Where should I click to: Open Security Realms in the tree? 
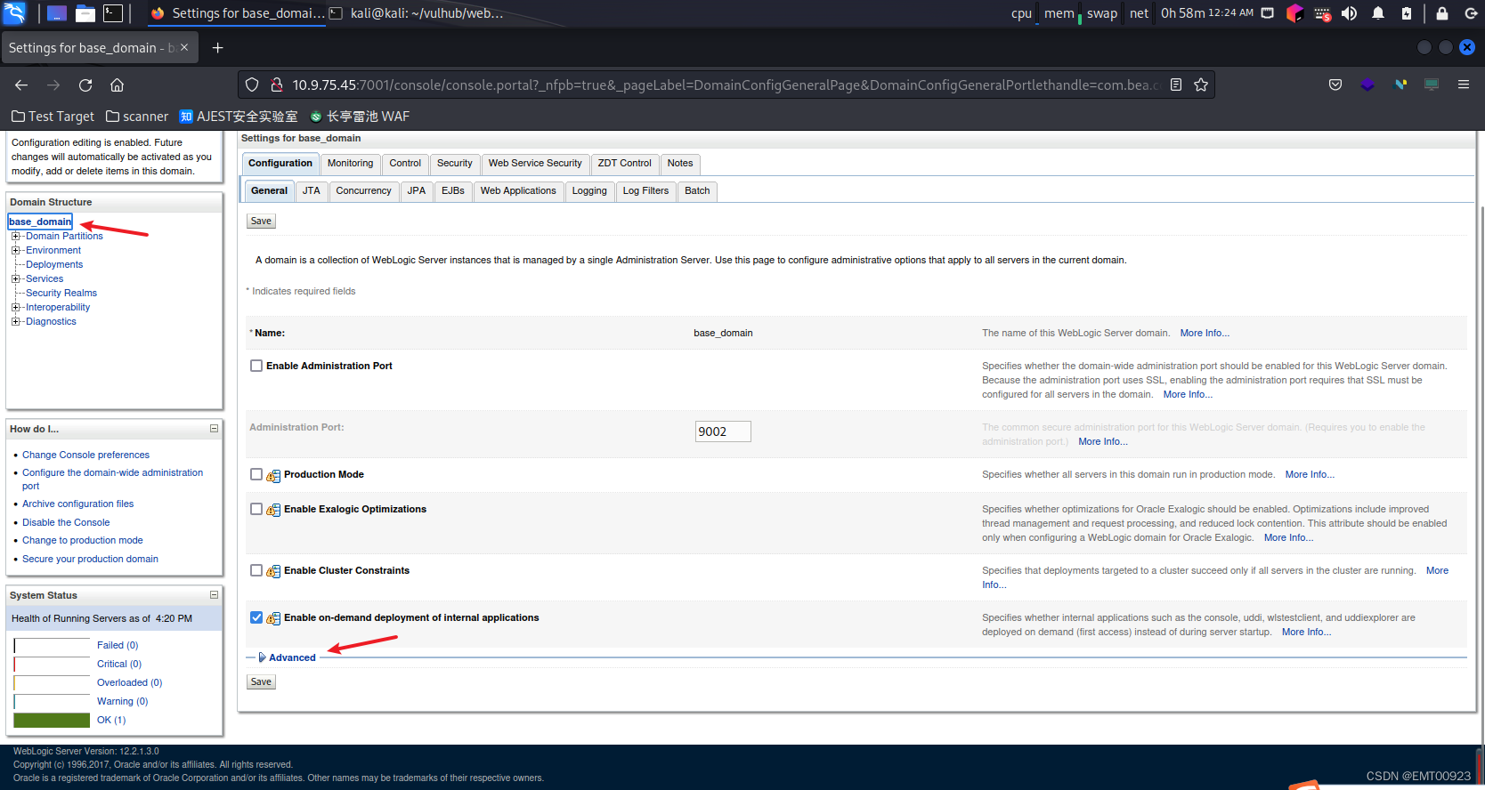click(x=61, y=293)
